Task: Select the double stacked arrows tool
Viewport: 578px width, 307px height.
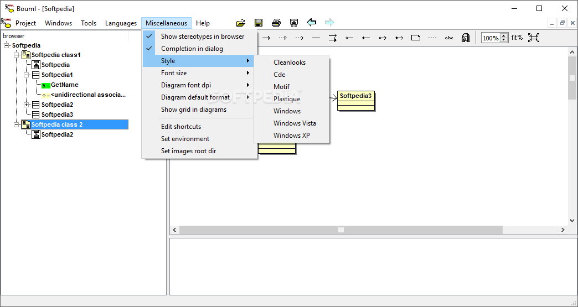Action: click(x=333, y=38)
